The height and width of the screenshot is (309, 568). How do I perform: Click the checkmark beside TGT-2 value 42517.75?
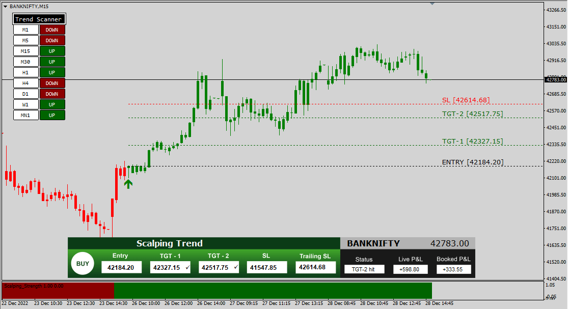tap(236, 267)
